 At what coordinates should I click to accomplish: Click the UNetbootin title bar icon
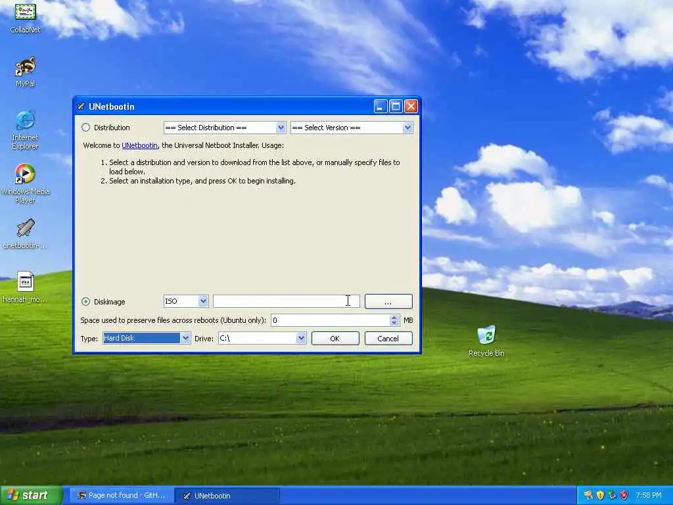[81, 107]
